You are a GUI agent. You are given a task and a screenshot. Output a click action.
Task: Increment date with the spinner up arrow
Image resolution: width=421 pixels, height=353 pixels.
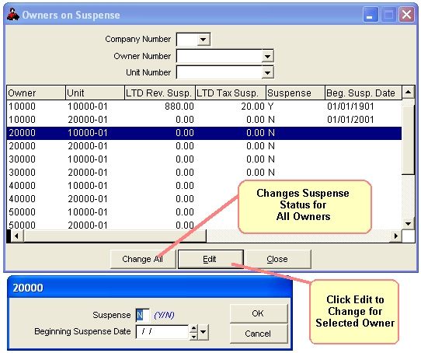[x=193, y=329]
